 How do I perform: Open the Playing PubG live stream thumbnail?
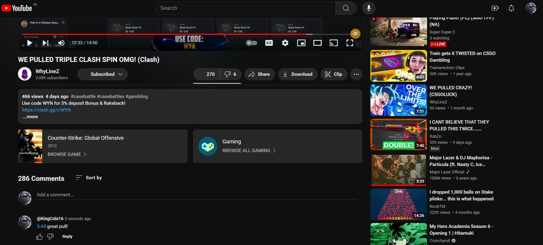click(x=398, y=32)
